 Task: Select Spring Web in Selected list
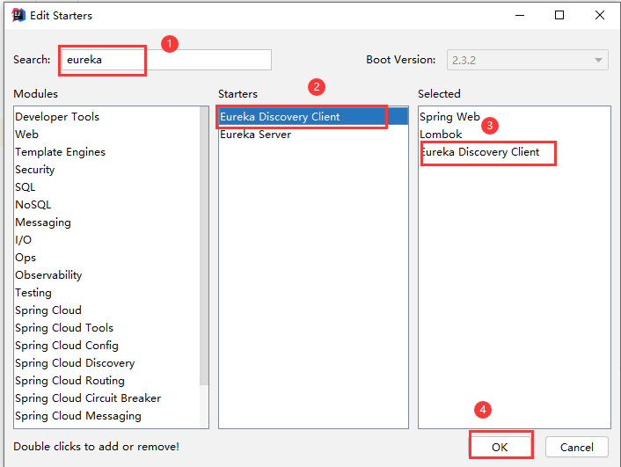[514, 117]
